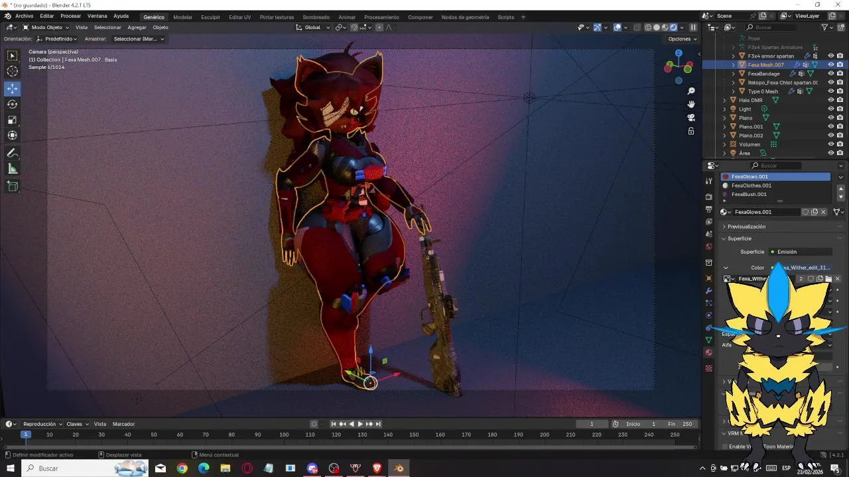
Task: Open the Predefinido orientation dropdown
Action: 57,39
